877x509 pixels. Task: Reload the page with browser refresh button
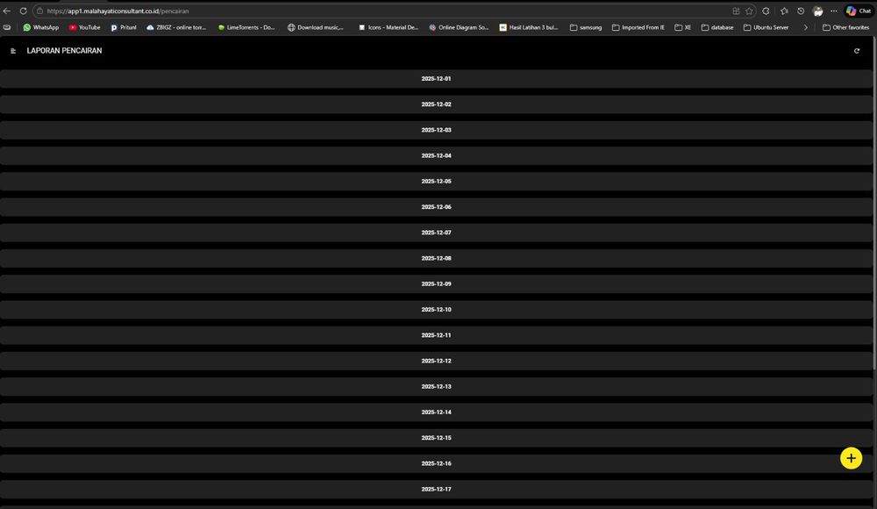(24, 11)
